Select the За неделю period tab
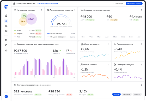 126,94
